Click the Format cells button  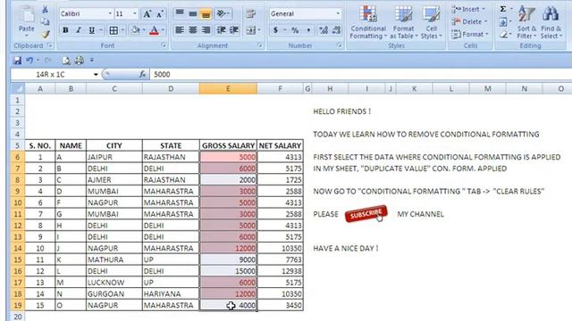[470, 34]
